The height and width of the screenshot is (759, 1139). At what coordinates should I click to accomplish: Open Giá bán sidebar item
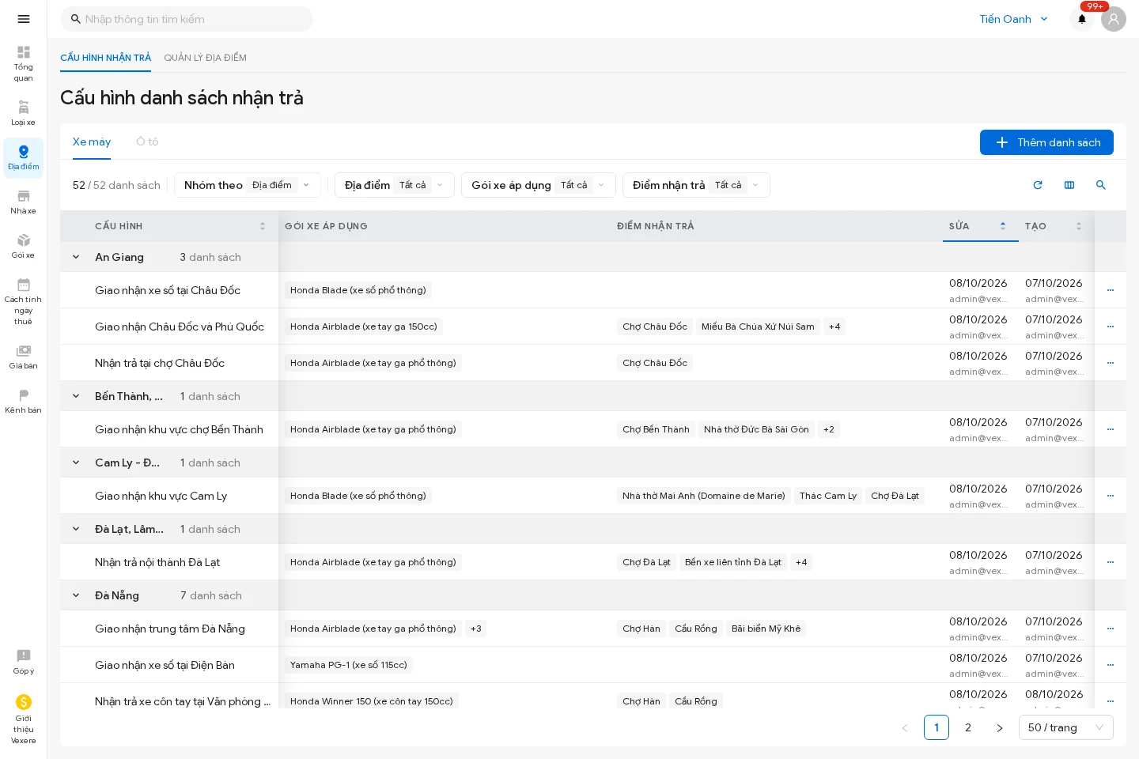click(x=24, y=357)
